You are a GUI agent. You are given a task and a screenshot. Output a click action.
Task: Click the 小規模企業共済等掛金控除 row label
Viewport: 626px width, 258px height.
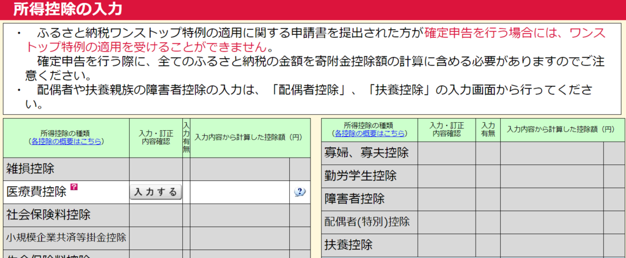66,238
